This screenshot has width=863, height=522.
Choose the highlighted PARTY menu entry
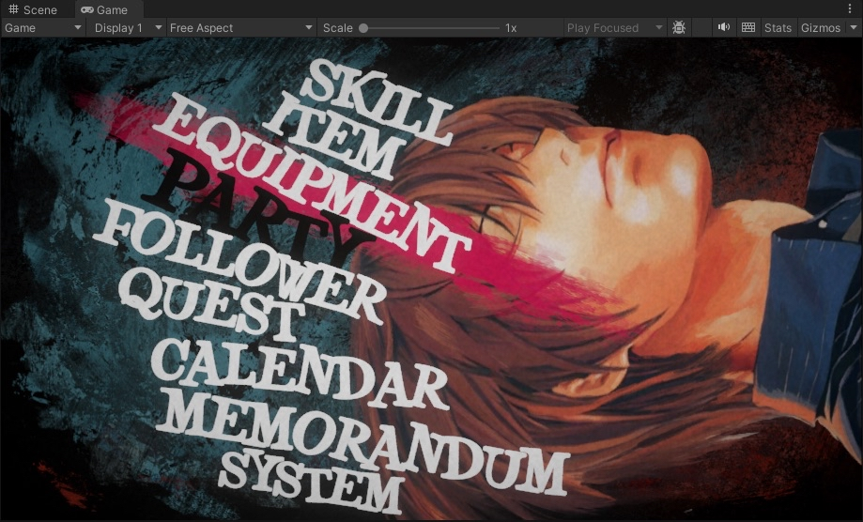point(258,207)
